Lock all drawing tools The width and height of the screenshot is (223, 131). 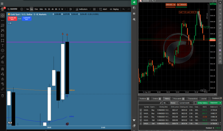click(x=2, y=79)
